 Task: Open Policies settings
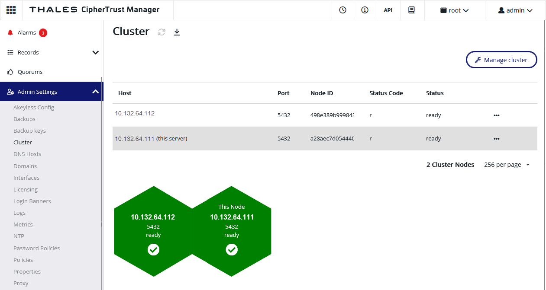(23, 260)
